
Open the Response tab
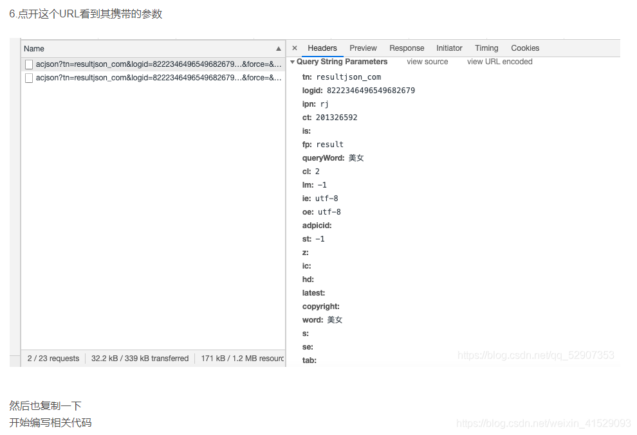(407, 48)
